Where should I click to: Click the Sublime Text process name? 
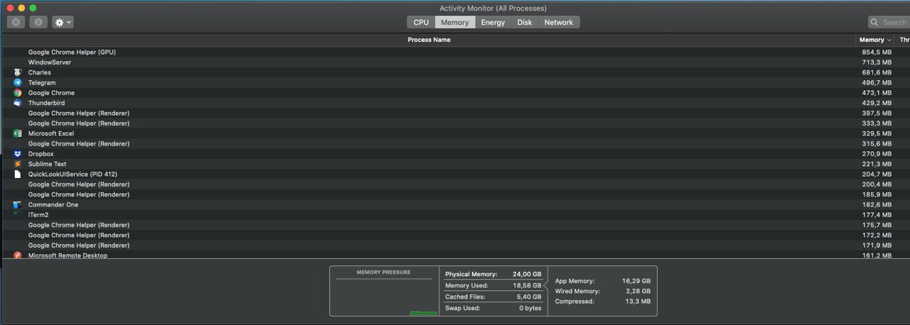point(47,164)
